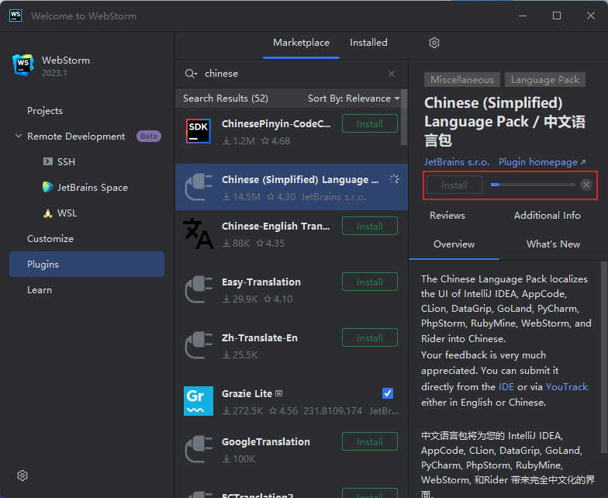The width and height of the screenshot is (608, 498).
Task: Click the WebStorm logo in sidebar
Action: pos(22,65)
